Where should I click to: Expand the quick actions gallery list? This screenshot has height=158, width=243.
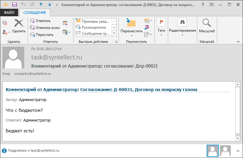coord(114,33)
